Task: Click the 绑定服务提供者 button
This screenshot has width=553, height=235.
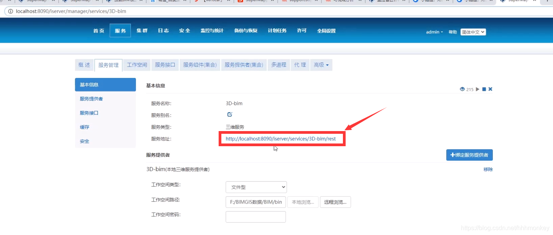Action: coord(470,155)
